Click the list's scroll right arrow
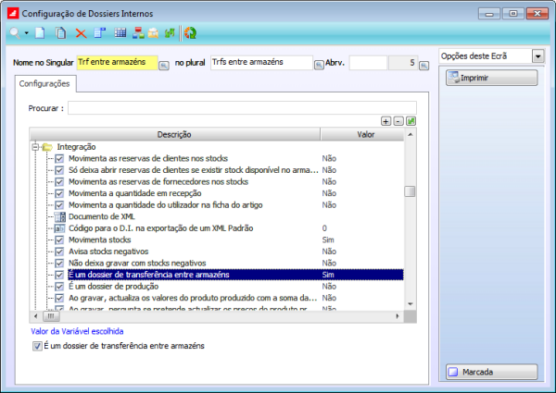The width and height of the screenshot is (556, 393). click(398, 316)
